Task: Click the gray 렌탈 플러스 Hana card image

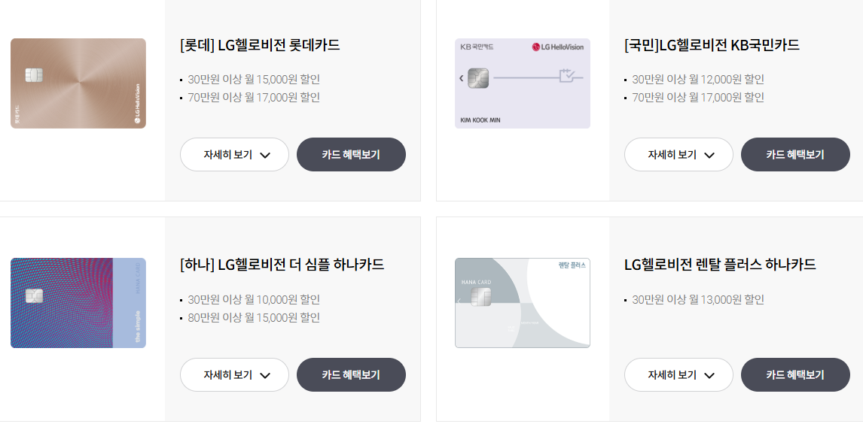Action: pos(523,303)
